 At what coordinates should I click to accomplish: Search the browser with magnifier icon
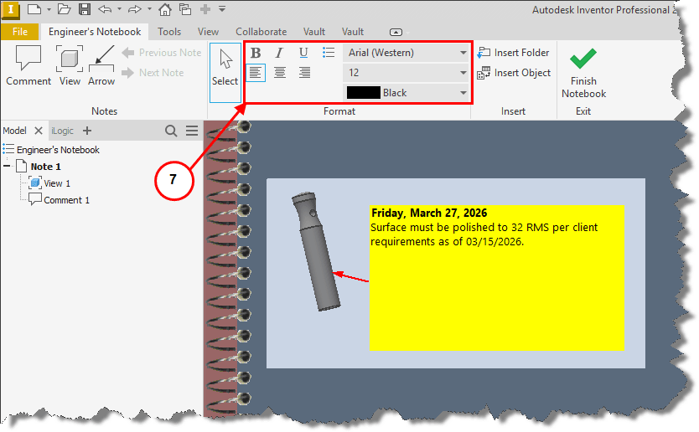[x=171, y=131]
